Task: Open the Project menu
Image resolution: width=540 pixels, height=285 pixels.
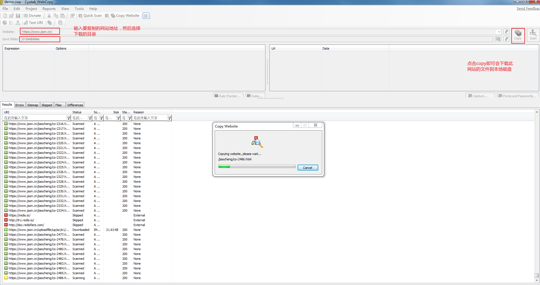Action: 31,9
